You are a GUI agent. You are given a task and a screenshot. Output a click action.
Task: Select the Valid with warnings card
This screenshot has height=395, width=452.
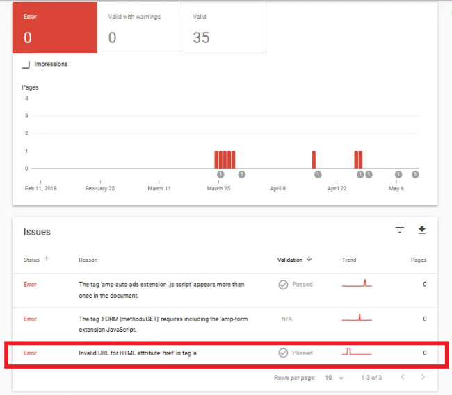(139, 28)
